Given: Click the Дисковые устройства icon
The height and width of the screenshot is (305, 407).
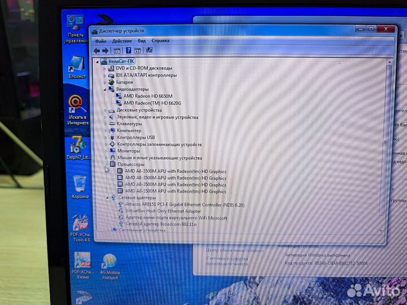Looking at the screenshot, I should pos(112,111).
